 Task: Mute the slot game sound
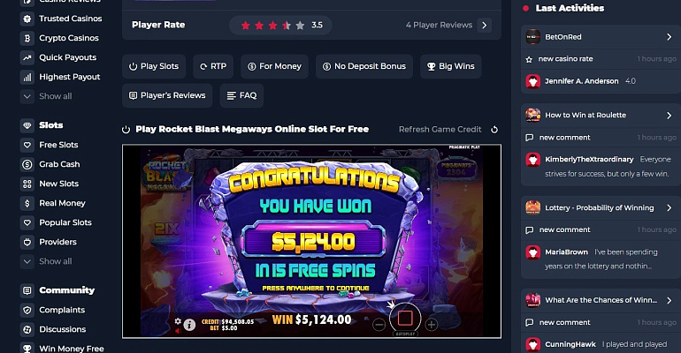178,331
